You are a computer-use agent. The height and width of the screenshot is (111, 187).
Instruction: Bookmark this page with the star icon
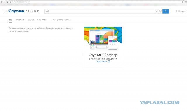[183, 2]
